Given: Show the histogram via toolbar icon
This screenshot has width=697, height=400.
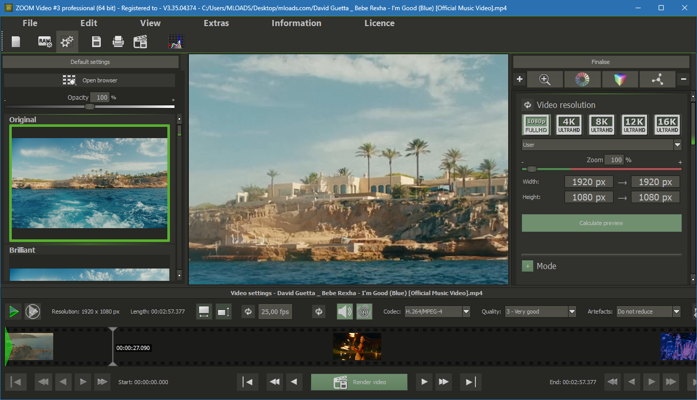Looking at the screenshot, I should point(176,42).
